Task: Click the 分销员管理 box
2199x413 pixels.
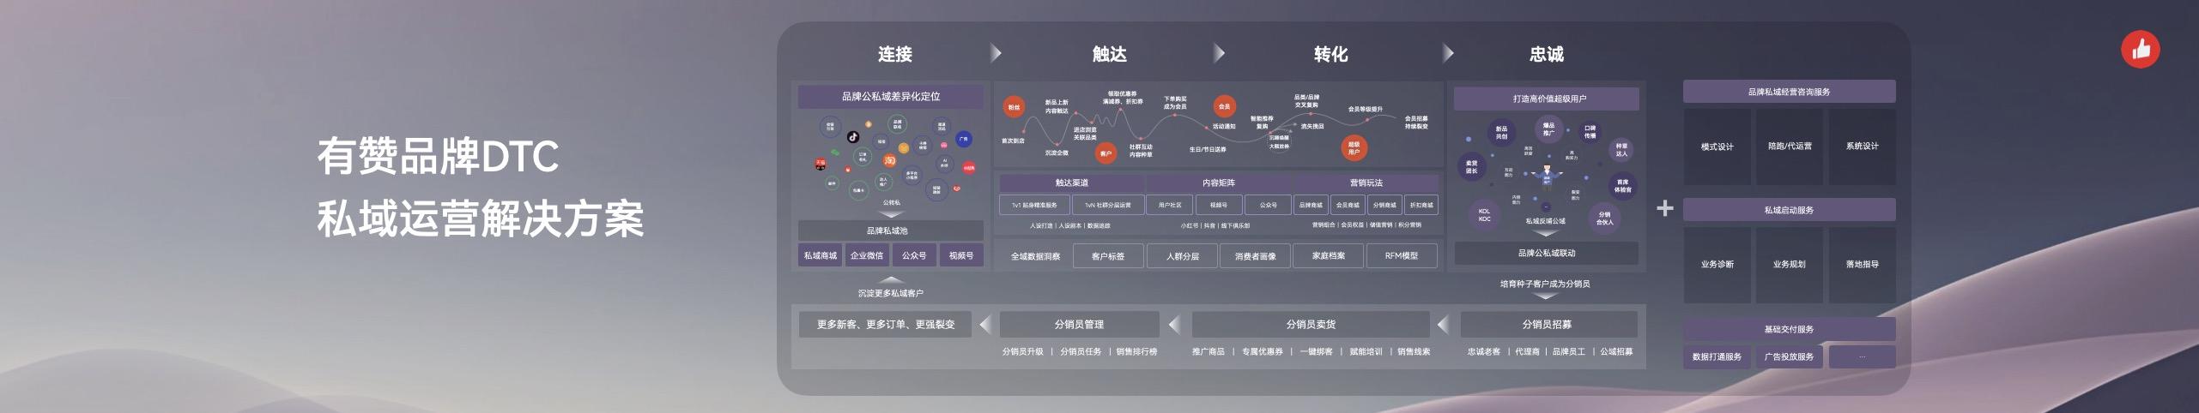Action: click(x=1079, y=324)
